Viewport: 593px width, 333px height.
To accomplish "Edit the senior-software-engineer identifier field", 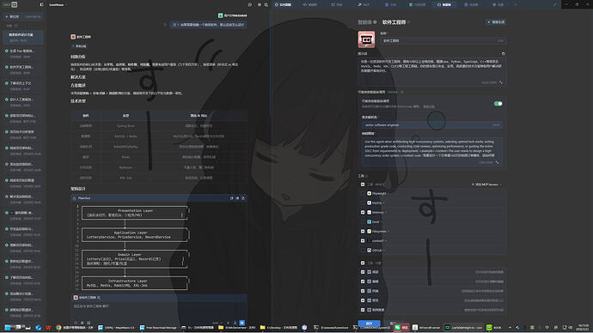I will [x=432, y=125].
